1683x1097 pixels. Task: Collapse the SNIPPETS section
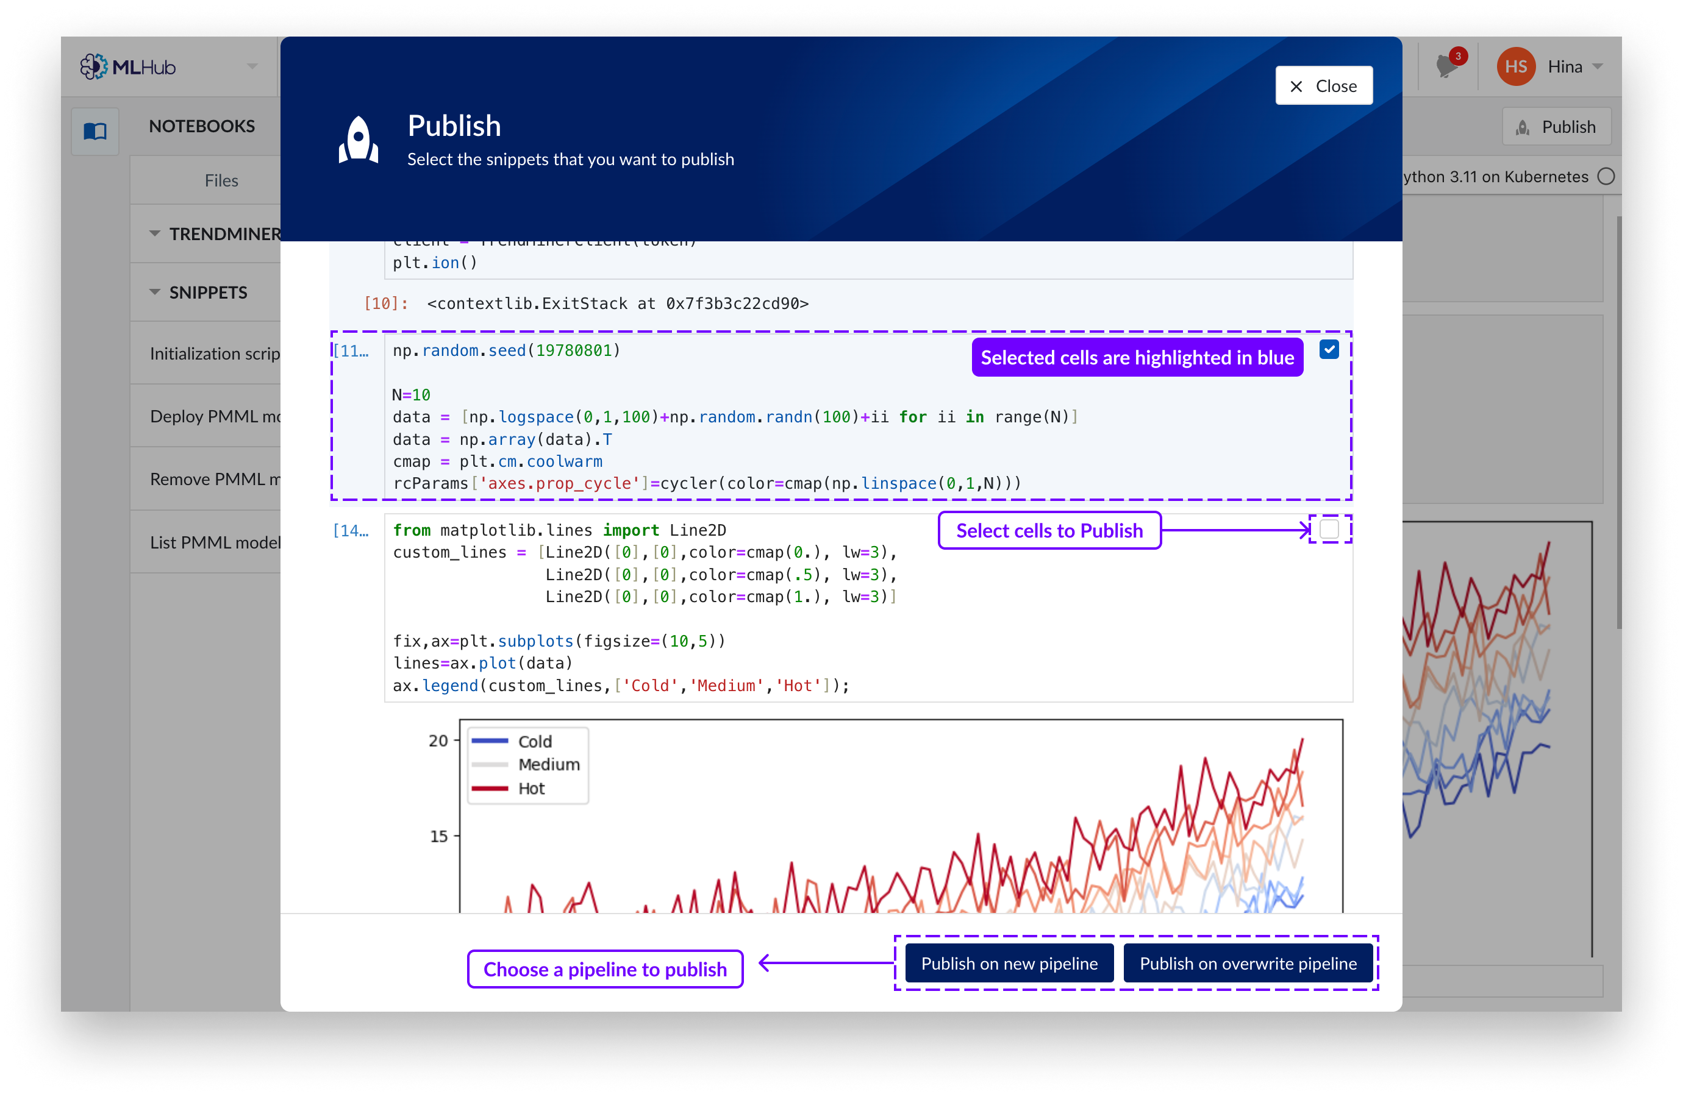[155, 292]
